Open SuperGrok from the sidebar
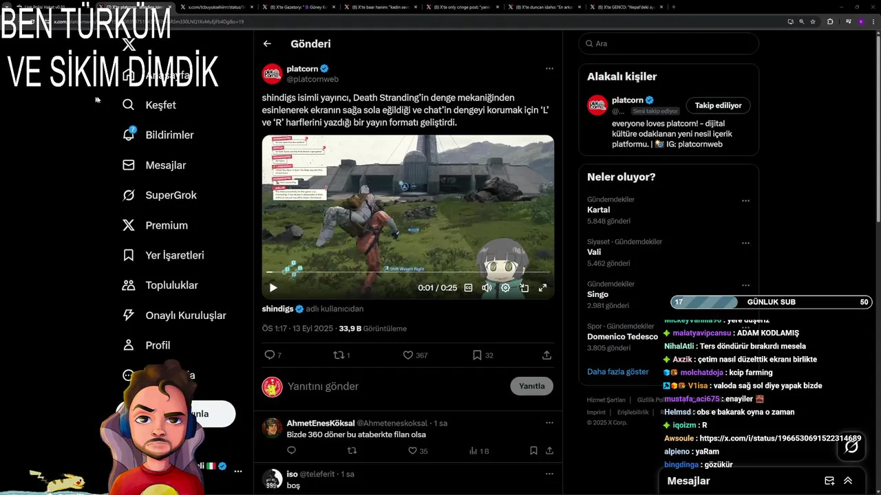Screen dimensions: 881x495 click(159, 195)
